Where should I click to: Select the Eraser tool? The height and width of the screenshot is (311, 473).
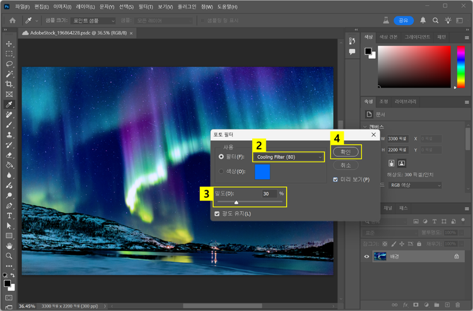(x=9, y=155)
